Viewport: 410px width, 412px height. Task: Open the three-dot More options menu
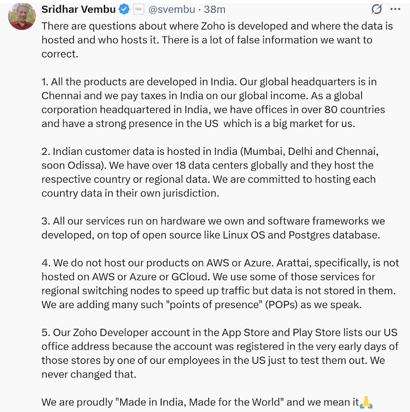click(x=395, y=9)
